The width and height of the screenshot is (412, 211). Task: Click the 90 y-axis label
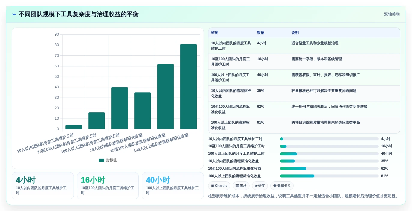tap(57, 34)
